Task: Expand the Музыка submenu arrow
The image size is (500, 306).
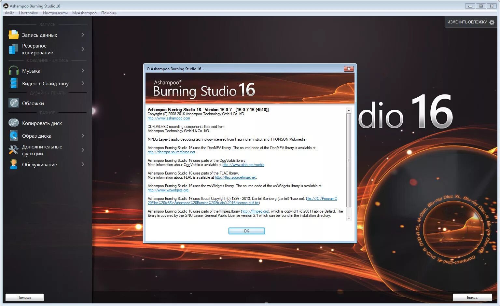Action: pos(83,71)
